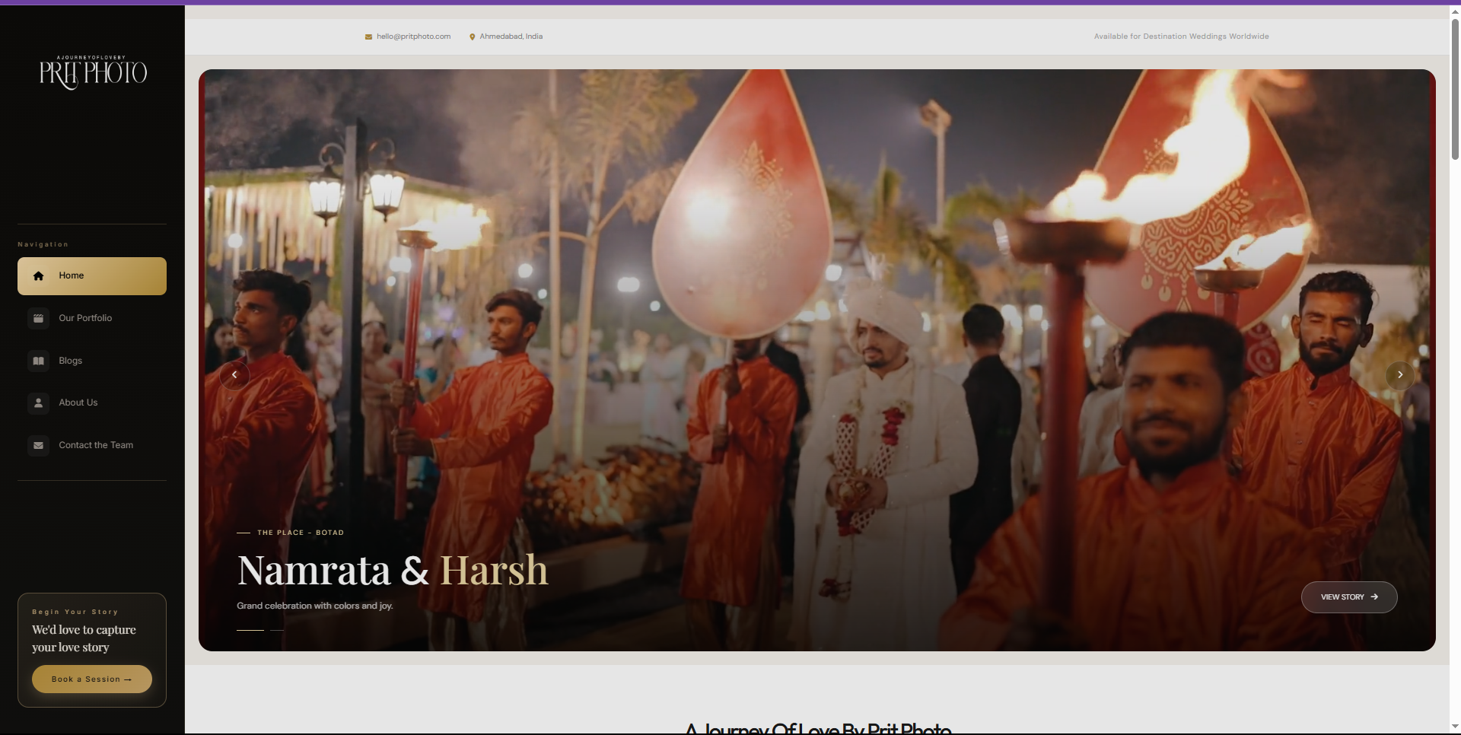This screenshot has width=1461, height=735.
Task: Select the second slide indicator dash
Action: click(x=277, y=630)
